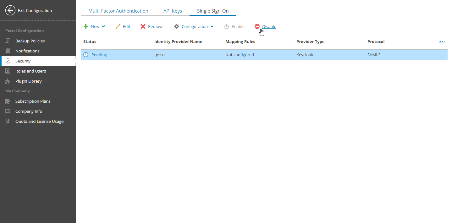The image size is (452, 223).
Task: Sort by Status column header
Action: click(90, 41)
